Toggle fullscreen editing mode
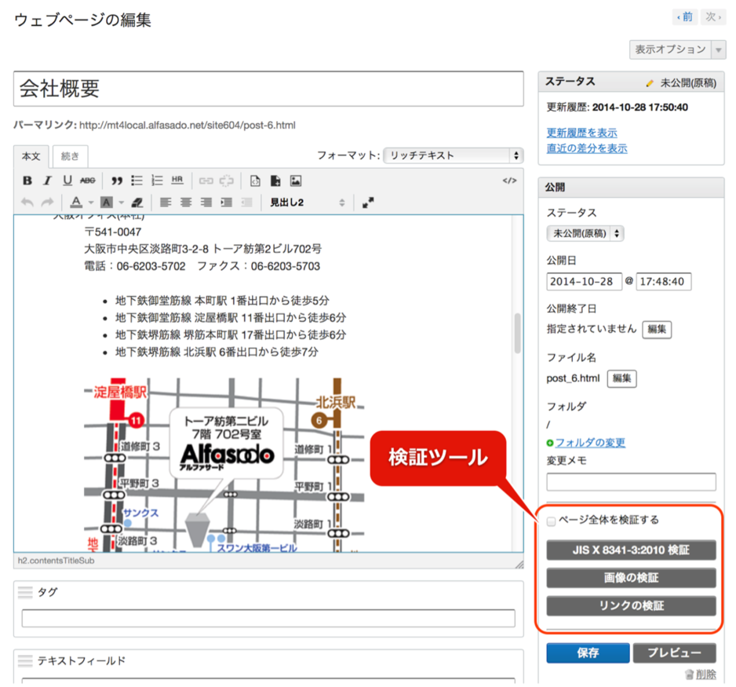The height and width of the screenshot is (687, 736). click(369, 203)
